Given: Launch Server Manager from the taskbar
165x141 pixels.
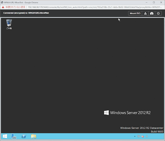Looking at the screenshot, I should [x=14, y=136].
